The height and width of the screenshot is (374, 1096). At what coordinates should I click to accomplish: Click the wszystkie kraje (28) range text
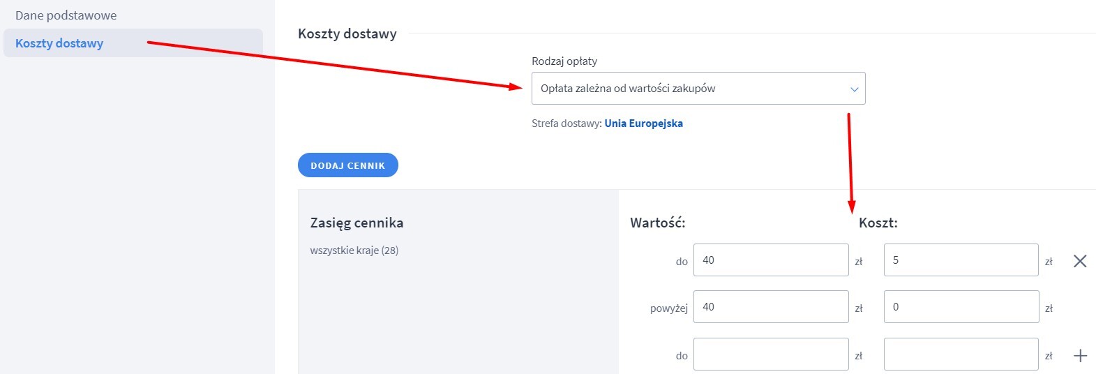pos(354,250)
